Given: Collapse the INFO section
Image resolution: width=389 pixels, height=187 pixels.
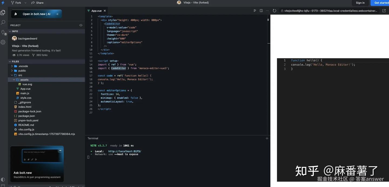Looking at the screenshot, I should pos(10,31).
